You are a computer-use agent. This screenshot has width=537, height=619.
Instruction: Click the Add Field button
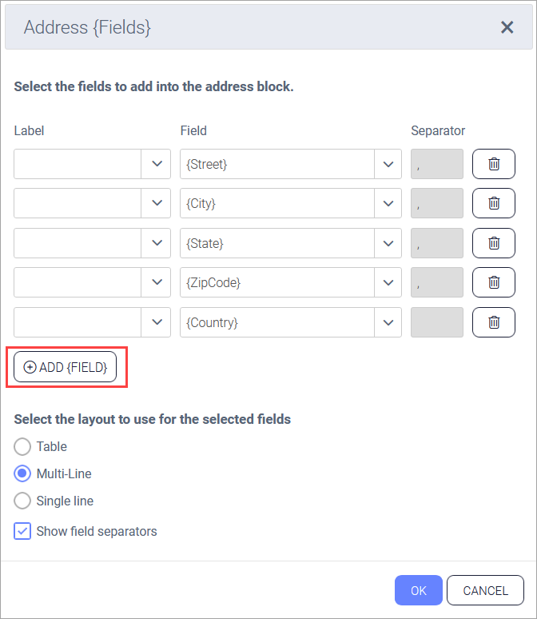pos(66,367)
